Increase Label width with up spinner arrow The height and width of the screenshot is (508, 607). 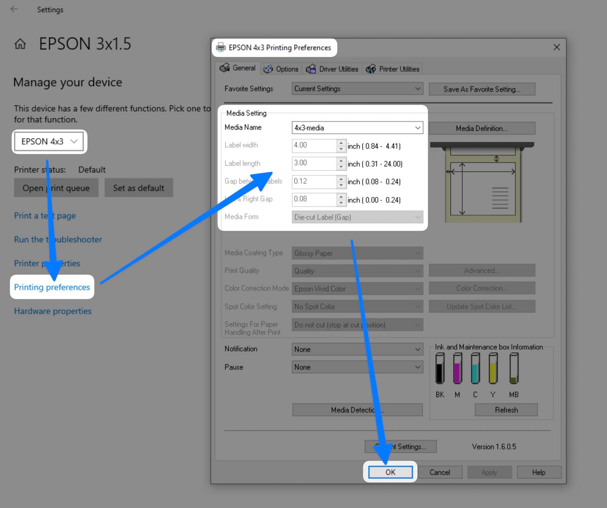[x=341, y=143]
